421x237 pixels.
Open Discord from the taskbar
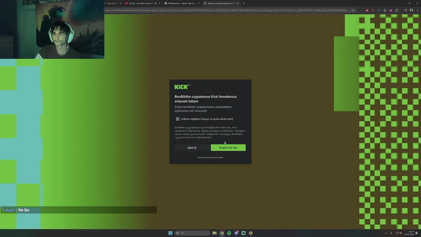click(236, 233)
